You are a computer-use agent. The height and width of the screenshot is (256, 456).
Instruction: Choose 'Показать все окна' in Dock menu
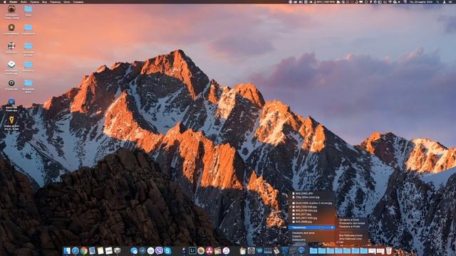304,233
